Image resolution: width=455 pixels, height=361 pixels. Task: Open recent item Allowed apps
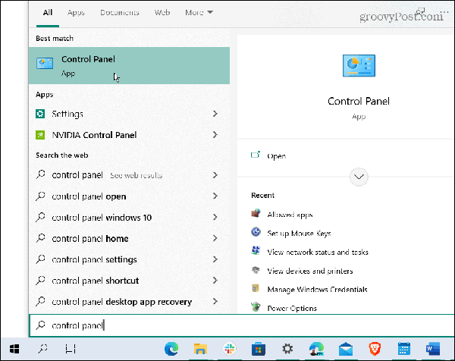point(290,215)
